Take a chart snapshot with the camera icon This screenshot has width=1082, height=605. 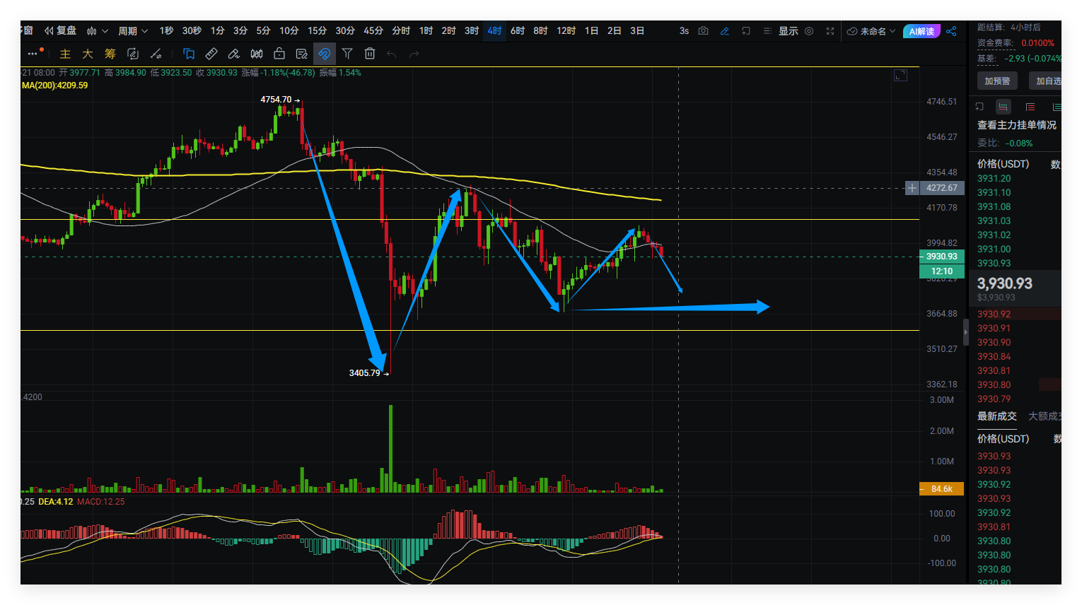(x=703, y=31)
